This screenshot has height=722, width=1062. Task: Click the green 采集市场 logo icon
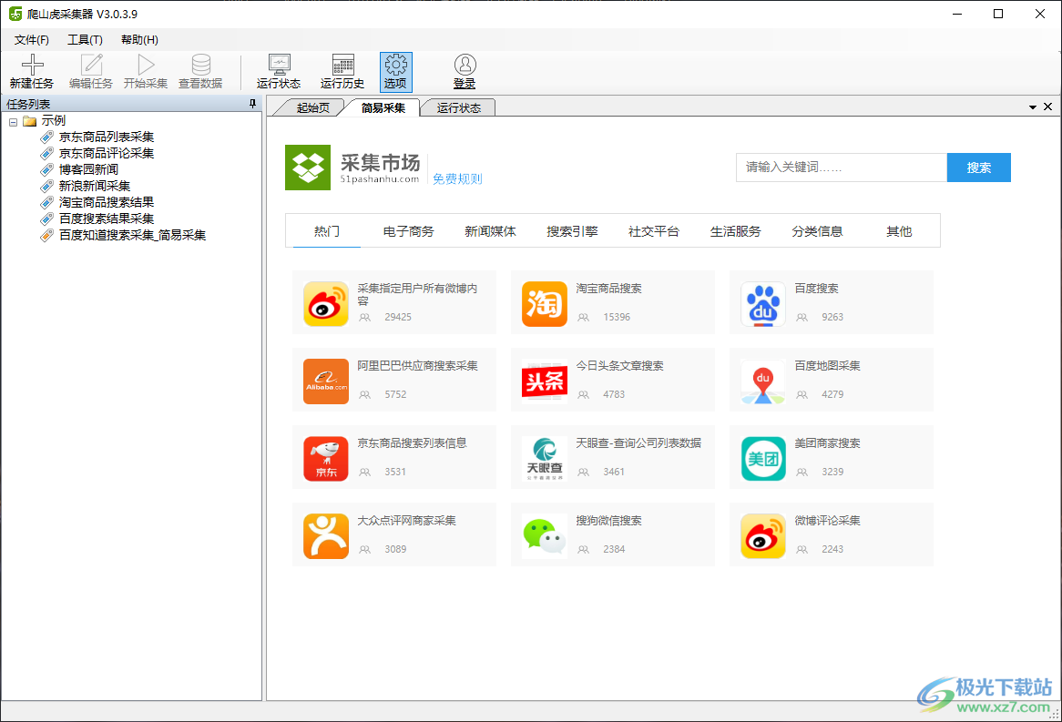308,168
